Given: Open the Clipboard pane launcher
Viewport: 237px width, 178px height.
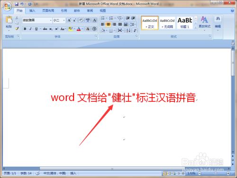Looking at the screenshot, I should coord(18,36).
